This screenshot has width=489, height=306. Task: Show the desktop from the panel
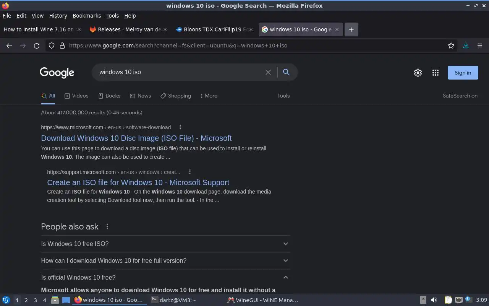point(66,300)
